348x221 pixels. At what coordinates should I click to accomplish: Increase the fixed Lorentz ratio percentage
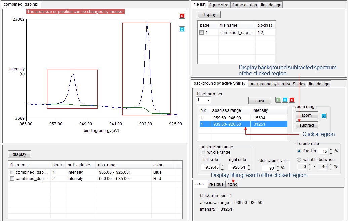pyautogui.click(x=331, y=149)
